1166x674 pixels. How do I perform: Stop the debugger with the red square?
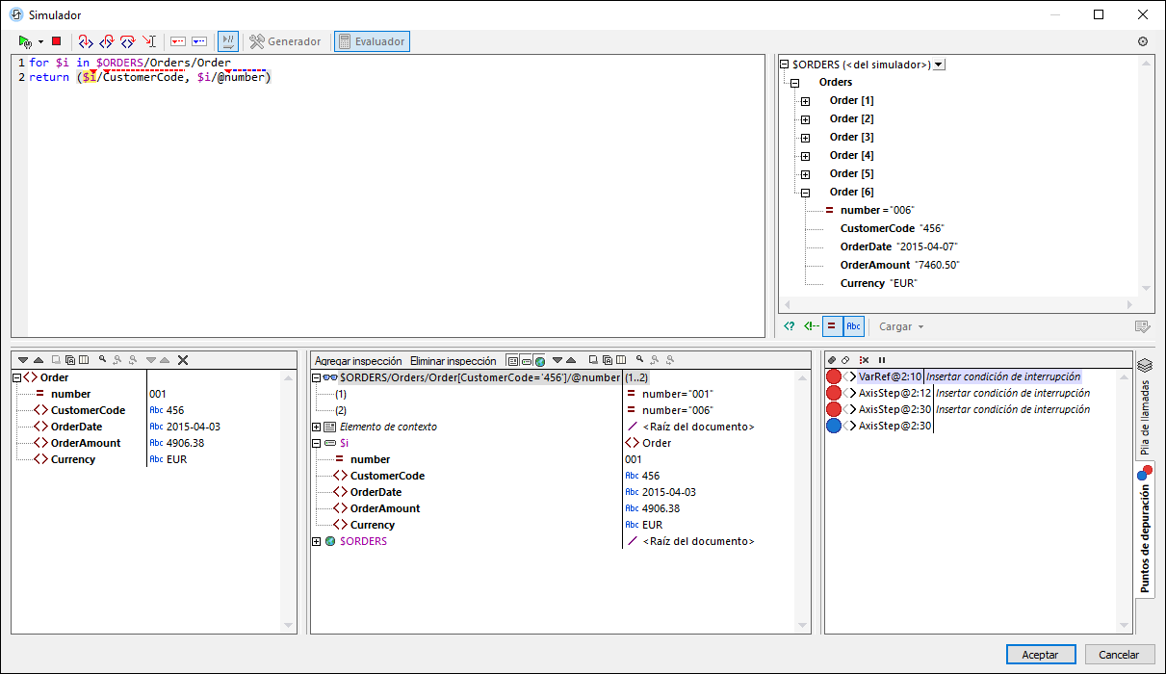(x=56, y=41)
